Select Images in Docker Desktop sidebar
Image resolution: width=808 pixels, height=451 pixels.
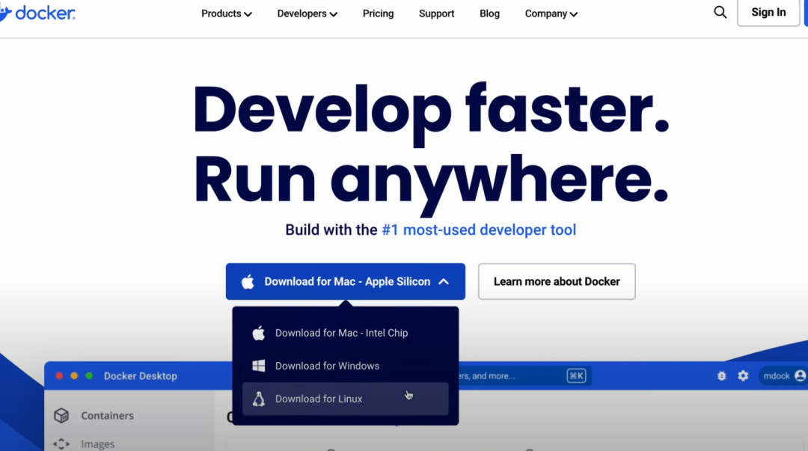pos(97,444)
